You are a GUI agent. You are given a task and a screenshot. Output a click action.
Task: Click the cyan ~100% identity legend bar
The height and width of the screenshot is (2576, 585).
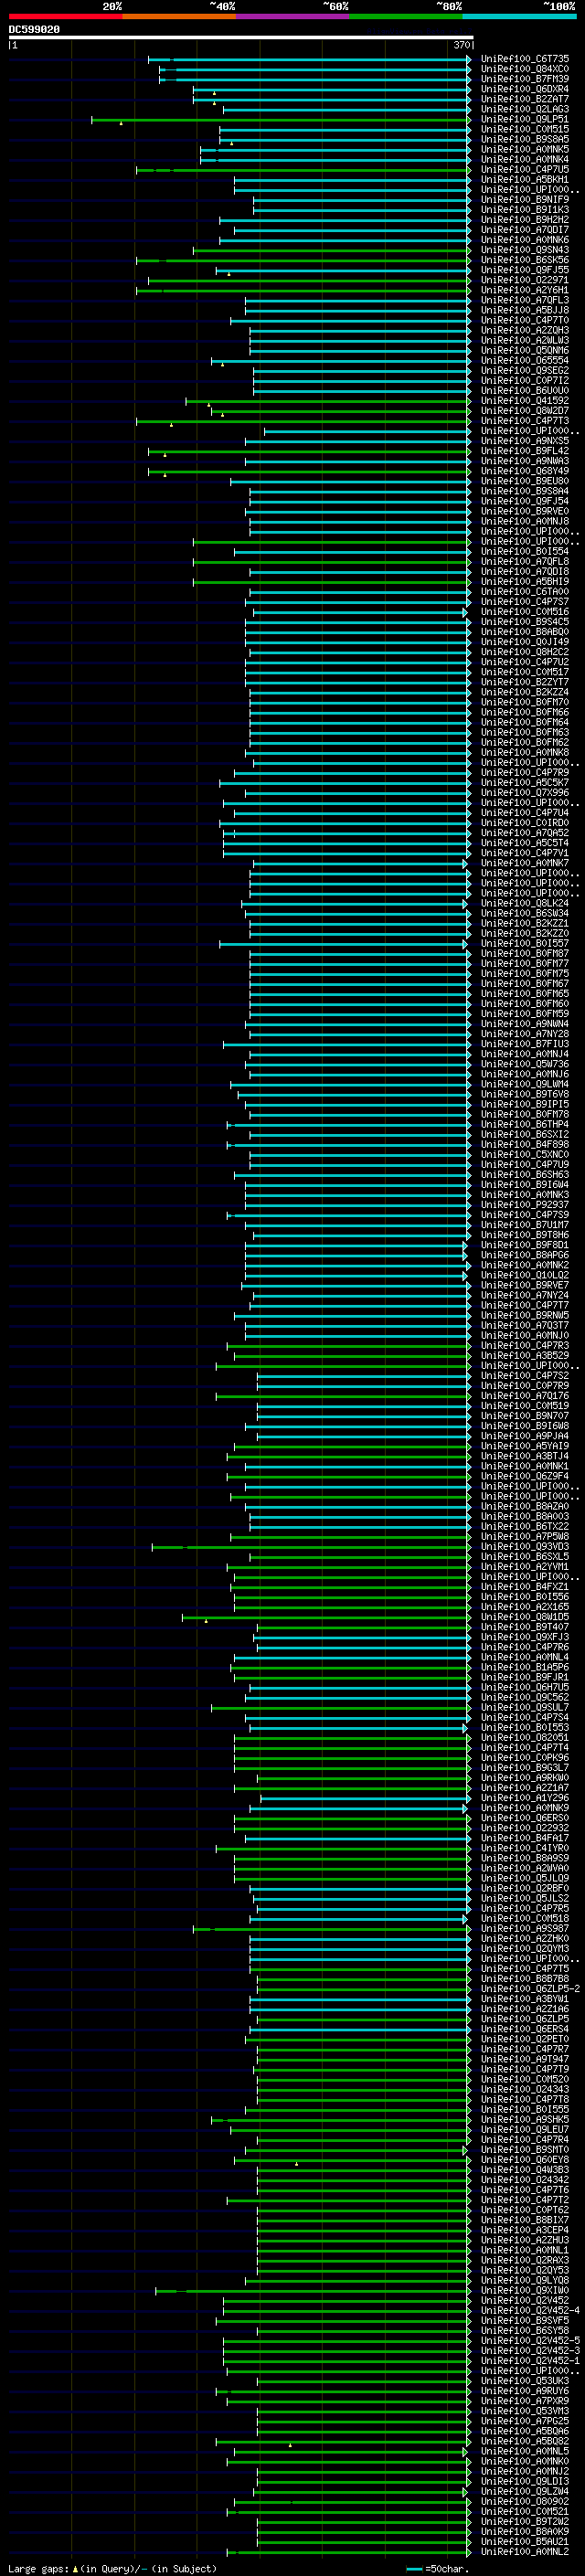click(x=520, y=16)
